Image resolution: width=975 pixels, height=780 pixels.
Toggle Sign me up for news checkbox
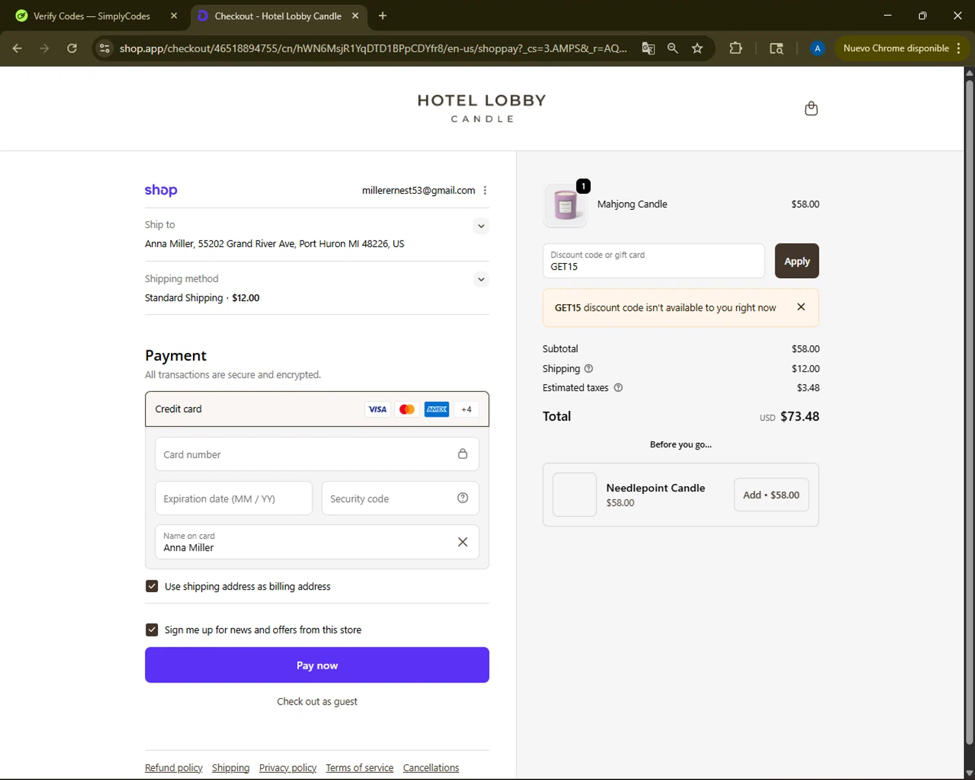152,630
